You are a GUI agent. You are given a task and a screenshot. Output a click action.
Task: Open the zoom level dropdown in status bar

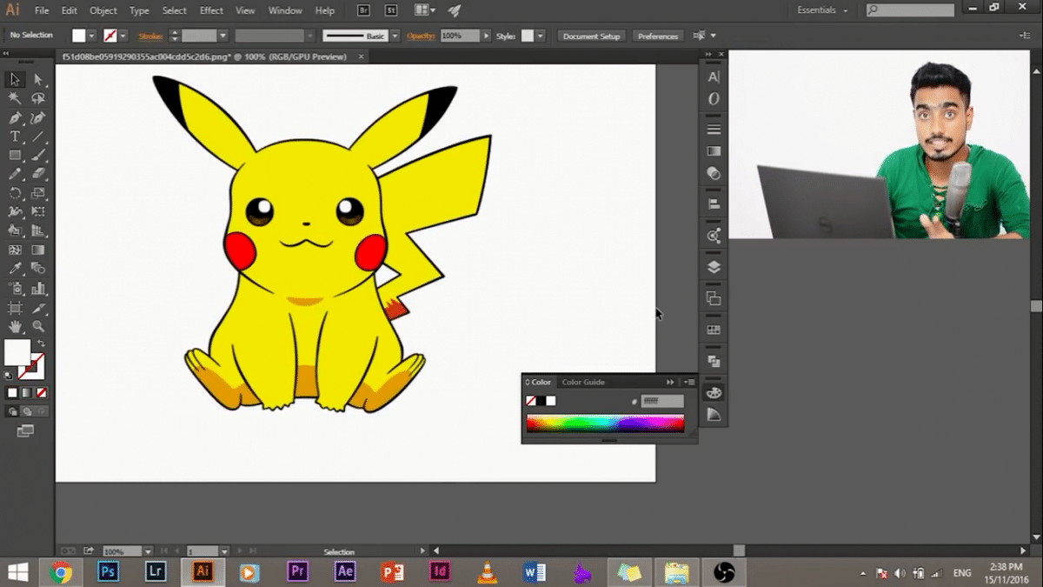148,551
